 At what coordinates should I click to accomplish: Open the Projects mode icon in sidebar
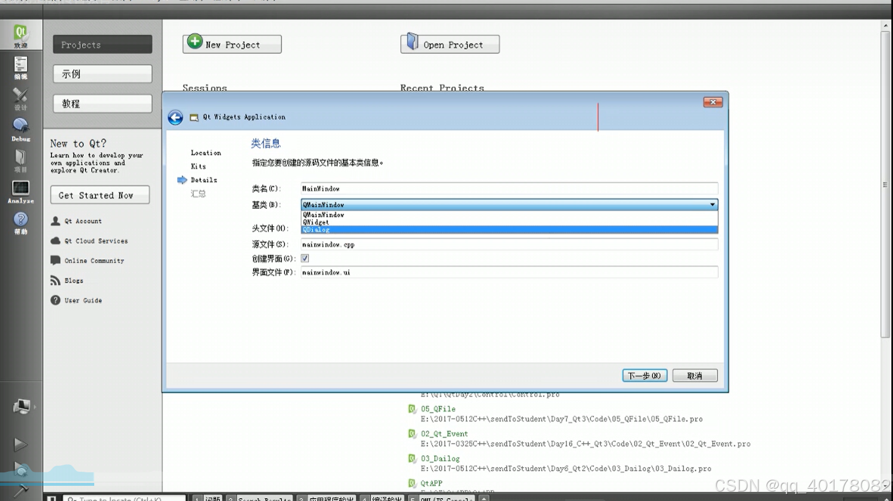point(20,160)
